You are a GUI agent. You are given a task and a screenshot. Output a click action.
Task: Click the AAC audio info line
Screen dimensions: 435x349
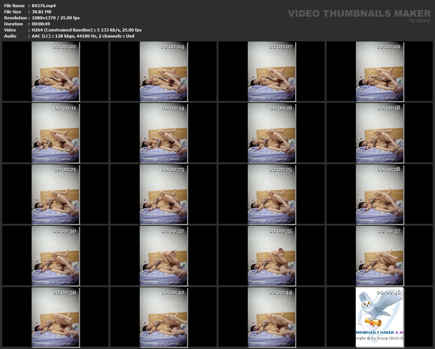pos(83,36)
